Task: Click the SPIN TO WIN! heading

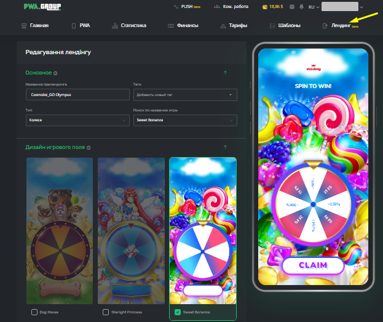Action: pyautogui.click(x=313, y=86)
